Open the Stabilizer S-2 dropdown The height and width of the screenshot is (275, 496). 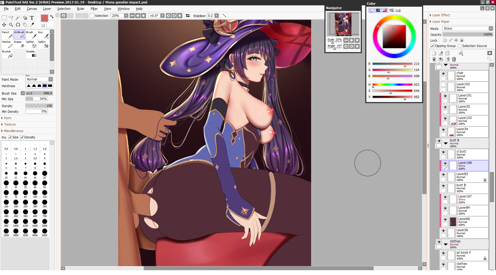pos(217,16)
